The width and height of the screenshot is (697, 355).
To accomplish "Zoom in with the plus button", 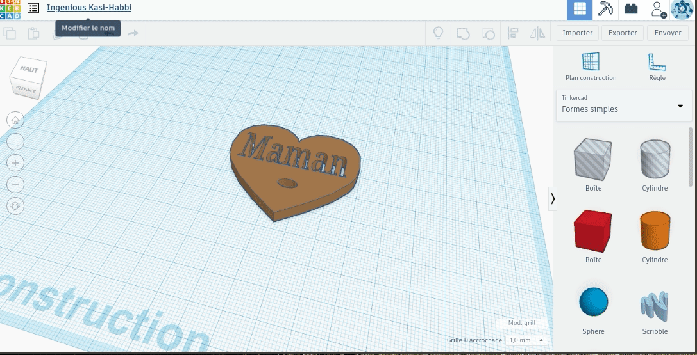I will coord(15,163).
